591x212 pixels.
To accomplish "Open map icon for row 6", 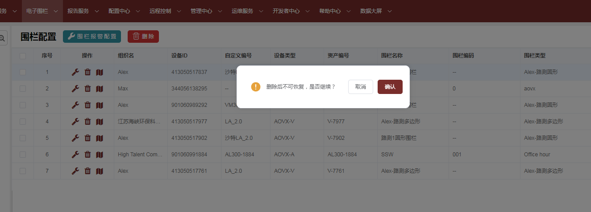I will pos(100,155).
